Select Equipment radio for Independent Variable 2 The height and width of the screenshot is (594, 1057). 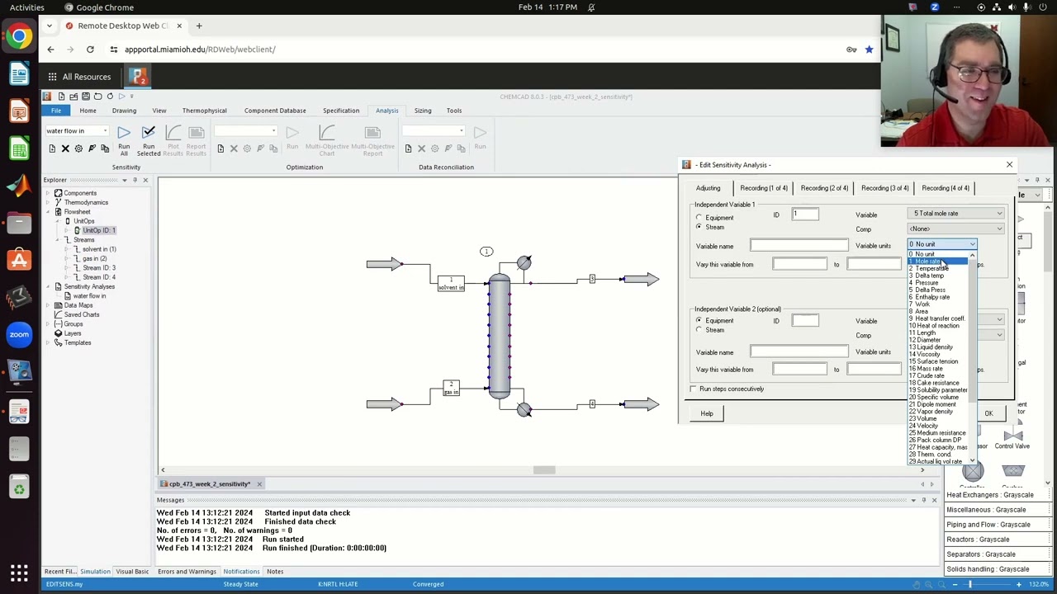click(699, 320)
